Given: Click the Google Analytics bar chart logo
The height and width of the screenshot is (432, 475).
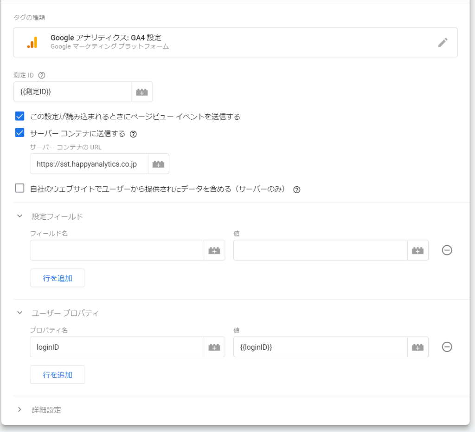Looking at the screenshot, I should tap(32, 42).
